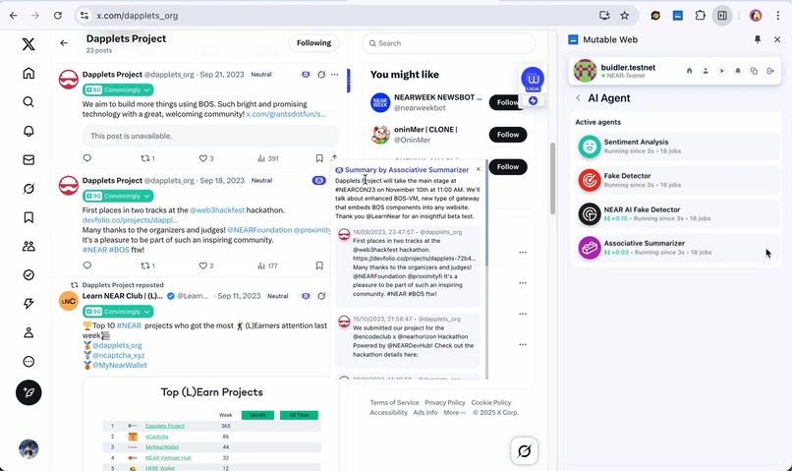Click the Following button
This screenshot has height=471, width=792.
tap(313, 43)
